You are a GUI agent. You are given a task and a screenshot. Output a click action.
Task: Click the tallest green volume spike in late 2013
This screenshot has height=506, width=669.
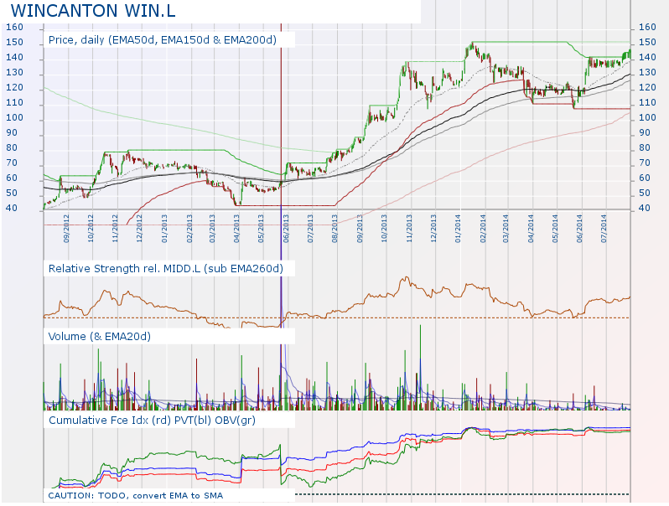pyautogui.click(x=420, y=367)
